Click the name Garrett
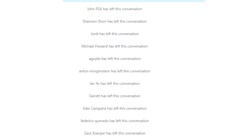Image resolution: width=242 pixels, height=139 pixels. tap(95, 96)
